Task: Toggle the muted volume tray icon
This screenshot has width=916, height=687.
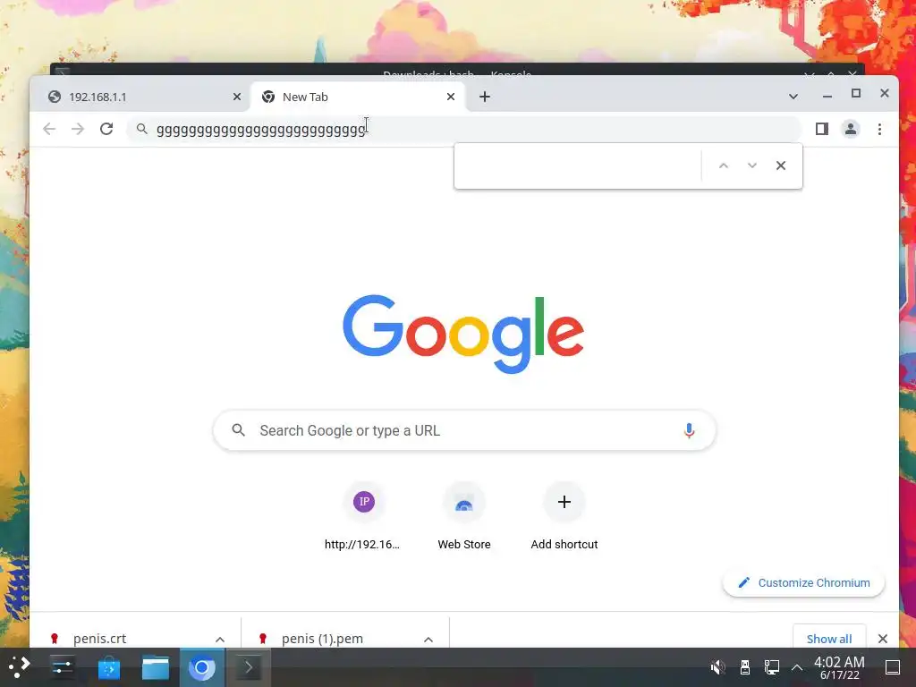Action: point(717,667)
